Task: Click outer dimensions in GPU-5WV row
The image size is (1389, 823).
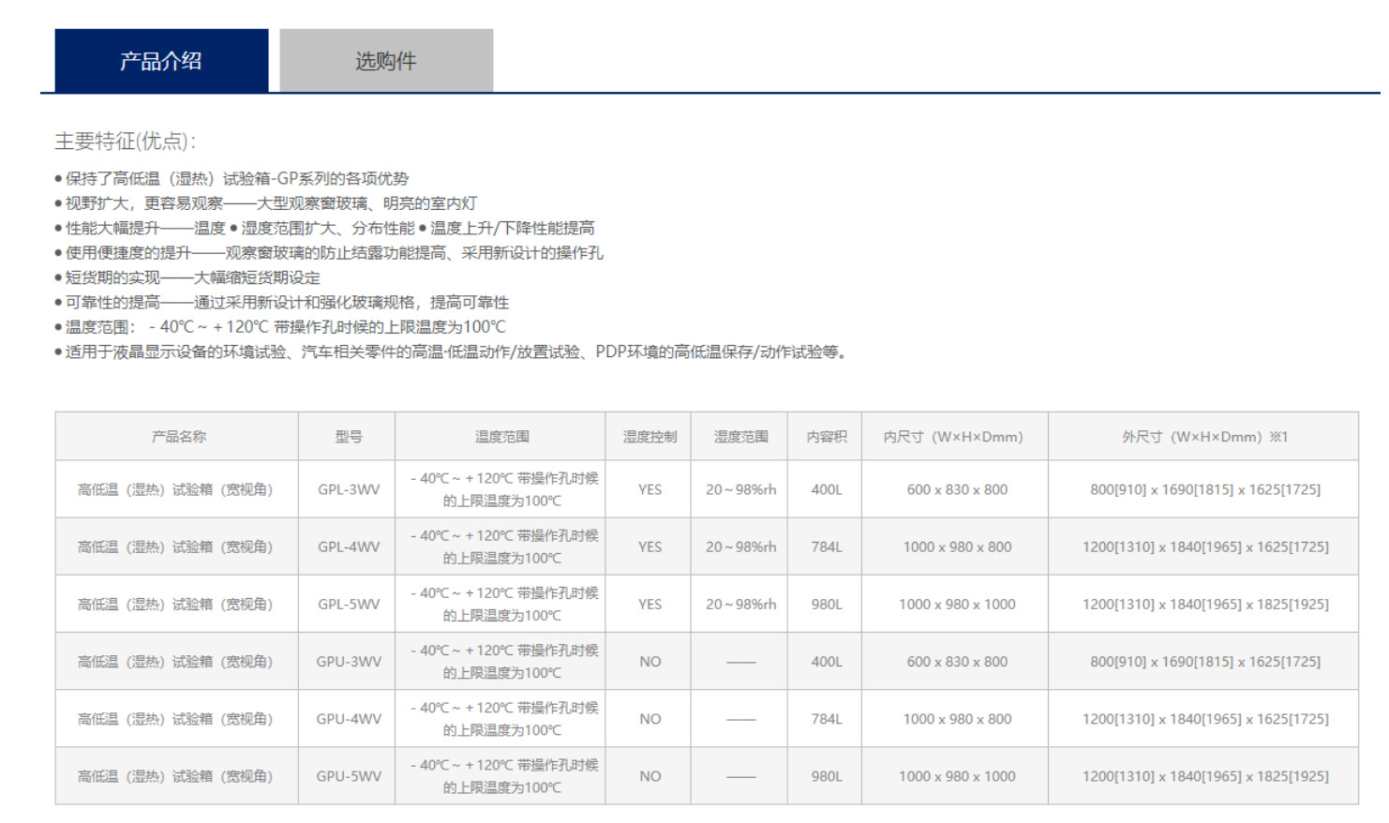Action: pyautogui.click(x=1204, y=776)
